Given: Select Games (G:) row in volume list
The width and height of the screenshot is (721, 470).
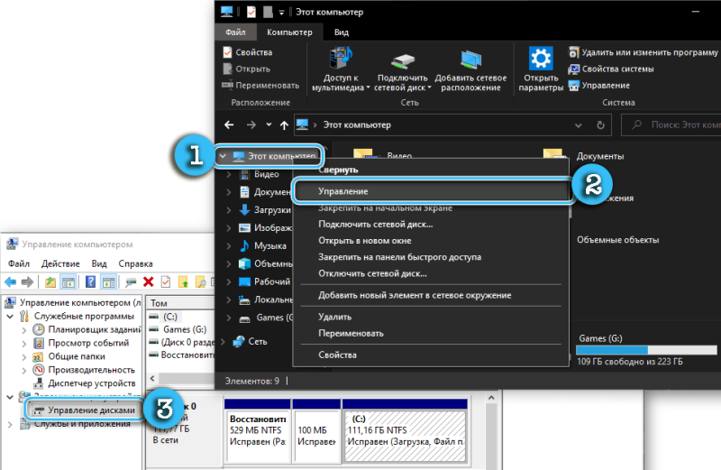Looking at the screenshot, I should pos(179,329).
